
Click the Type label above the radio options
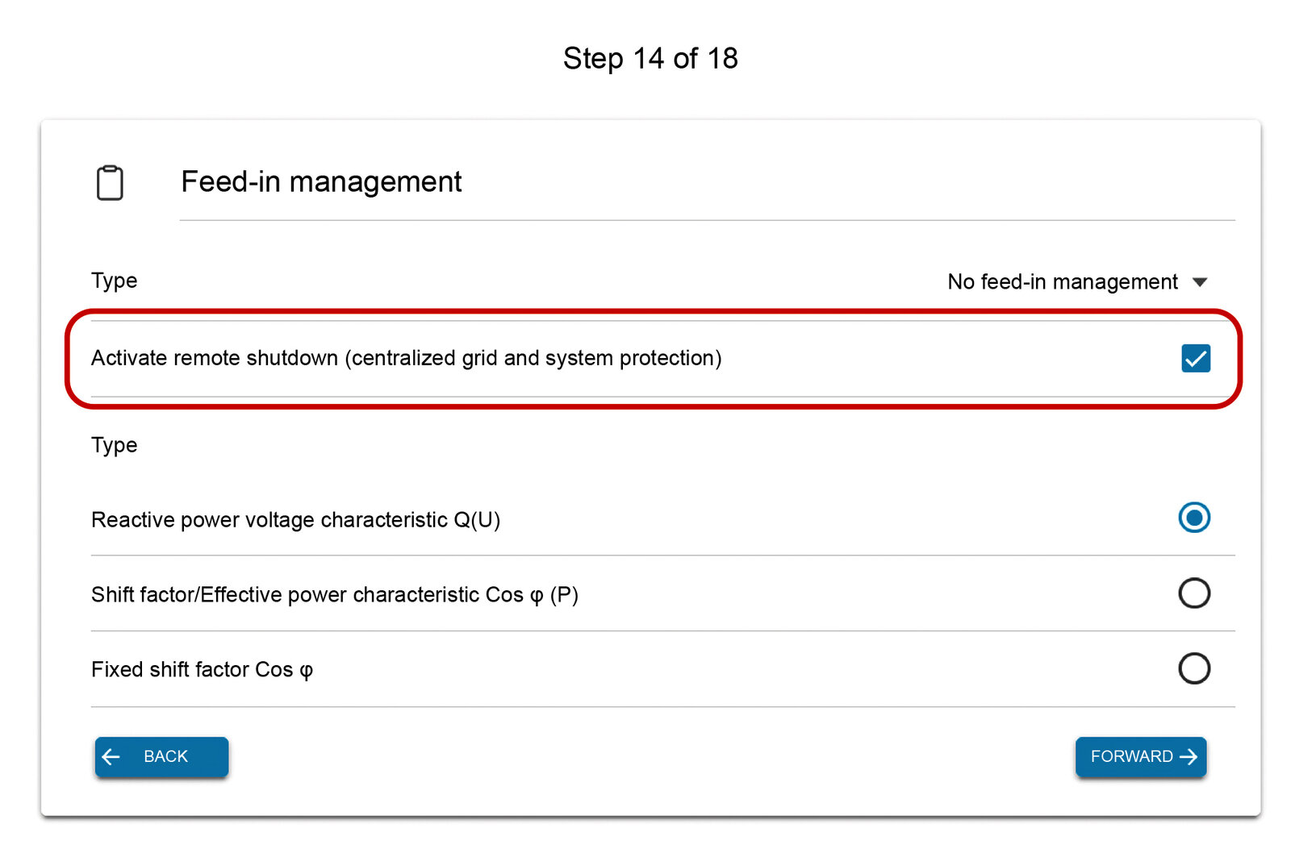pos(114,445)
